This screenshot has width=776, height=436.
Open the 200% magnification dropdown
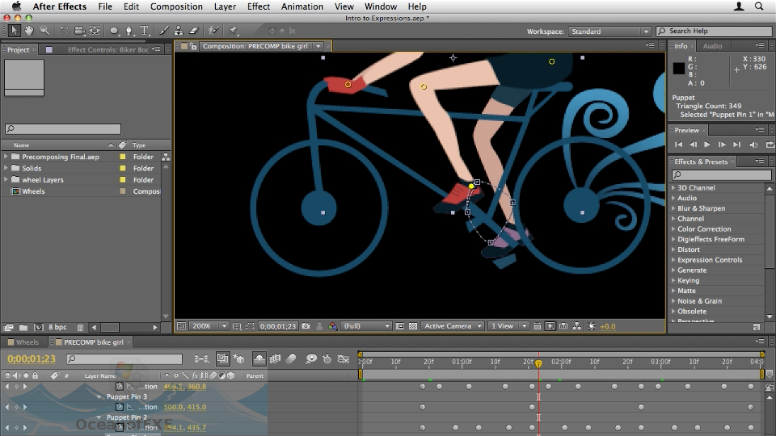[x=209, y=326]
